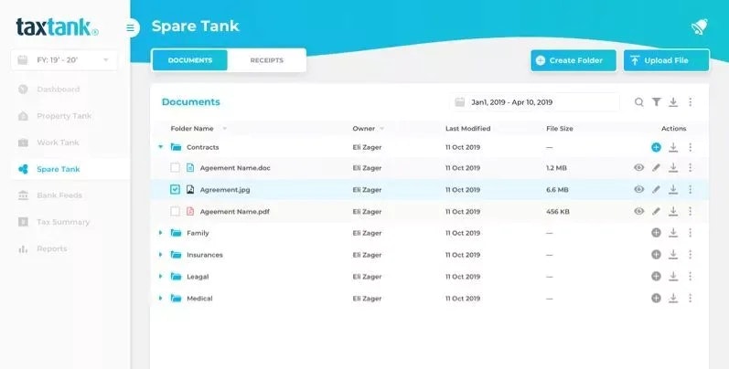Preview Ageement Name.pdf with eye icon
729x369 pixels.
(638, 211)
